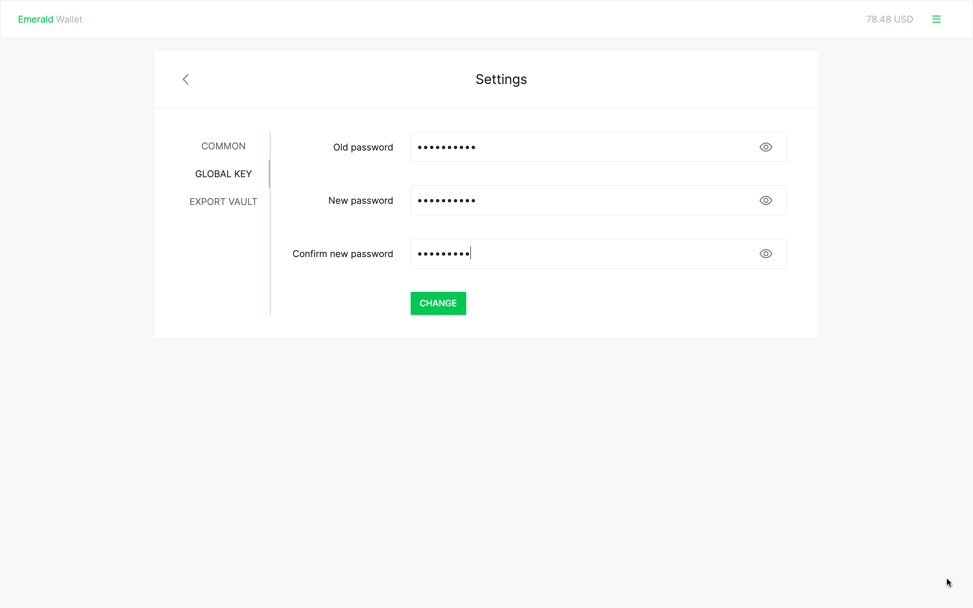Click the CHANGE button
This screenshot has height=608, width=973.
click(438, 303)
